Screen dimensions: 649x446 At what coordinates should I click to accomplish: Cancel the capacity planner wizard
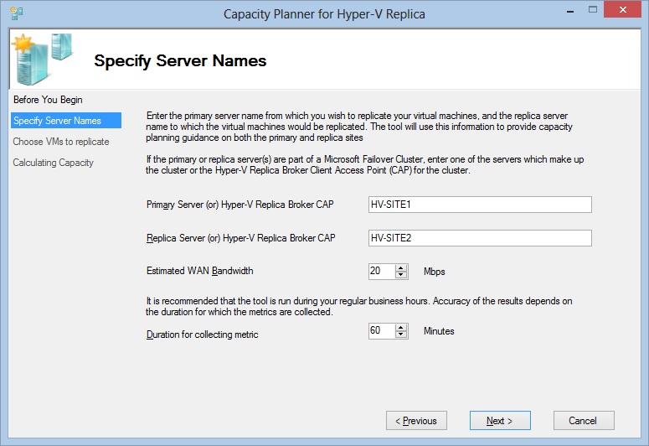(582, 421)
